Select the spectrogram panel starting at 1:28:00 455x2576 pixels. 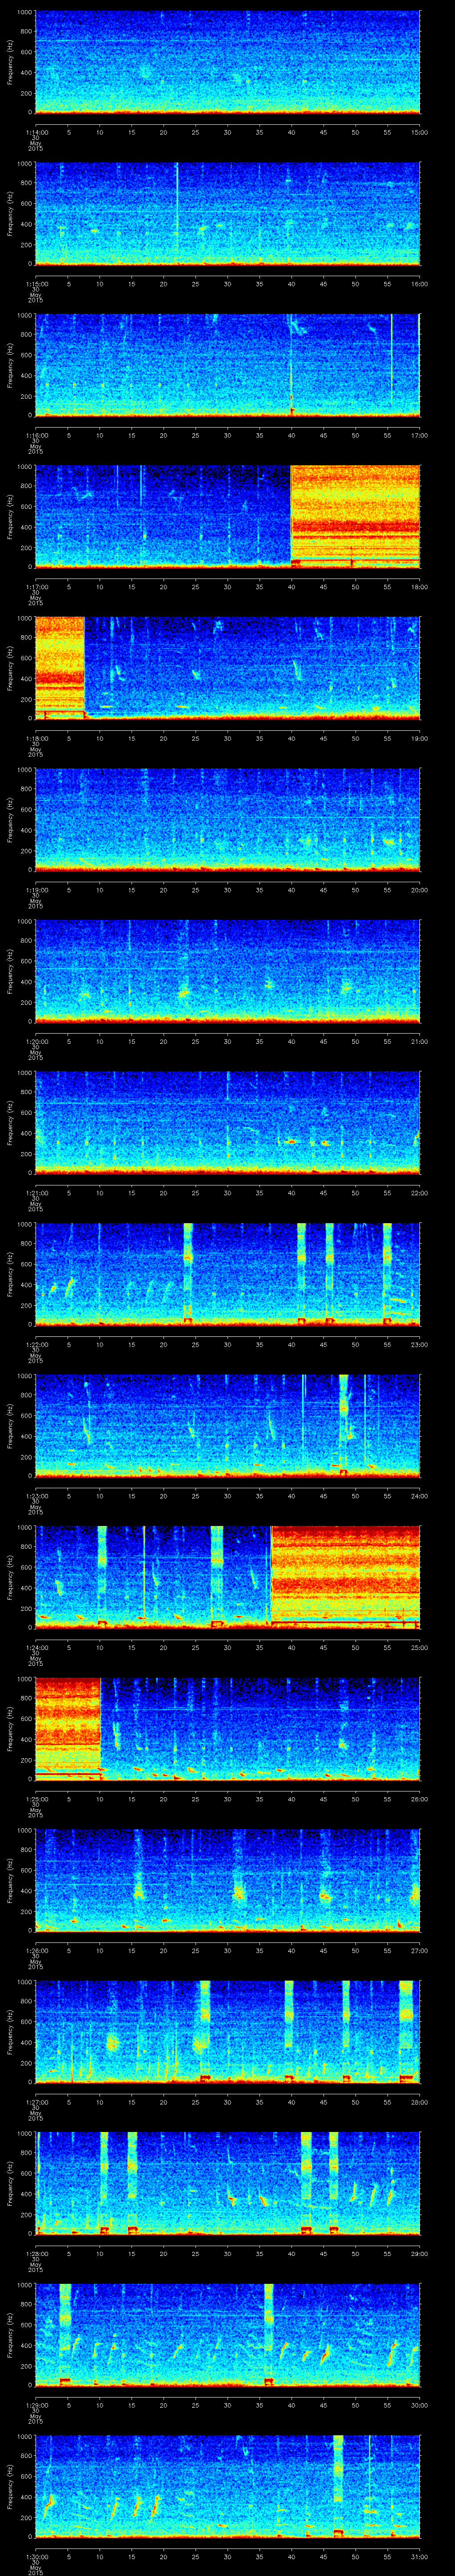[228, 2183]
